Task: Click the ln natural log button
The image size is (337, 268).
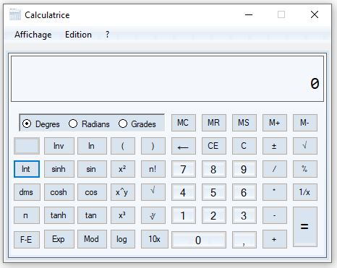Action: click(92, 146)
